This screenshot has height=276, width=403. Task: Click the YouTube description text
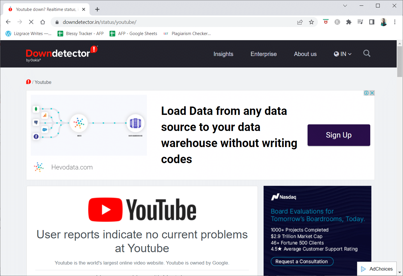pos(142,263)
